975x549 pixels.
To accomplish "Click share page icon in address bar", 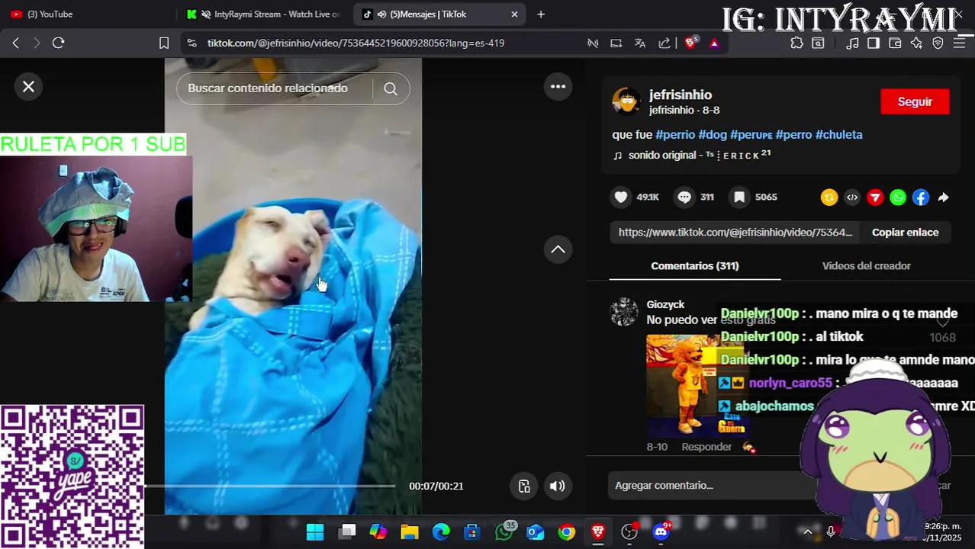I will (664, 43).
